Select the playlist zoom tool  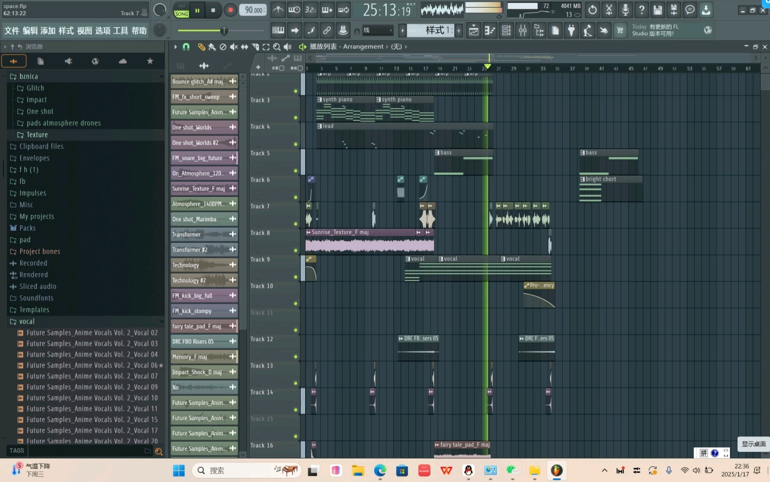coord(277,47)
